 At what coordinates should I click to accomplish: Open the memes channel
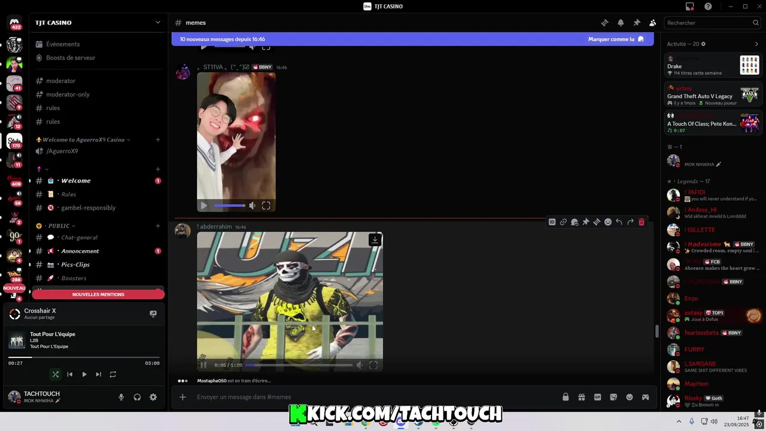click(196, 23)
